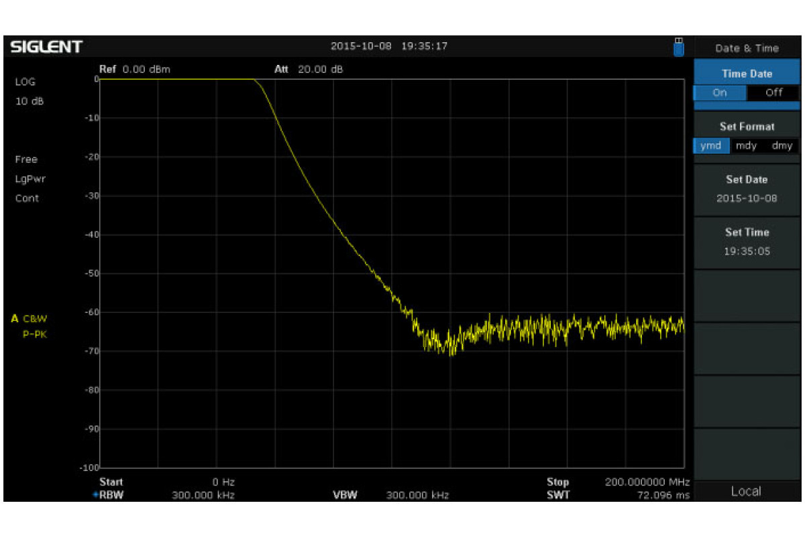The width and height of the screenshot is (805, 536).
Task: Open the Set Time softkey
Action: (747, 242)
